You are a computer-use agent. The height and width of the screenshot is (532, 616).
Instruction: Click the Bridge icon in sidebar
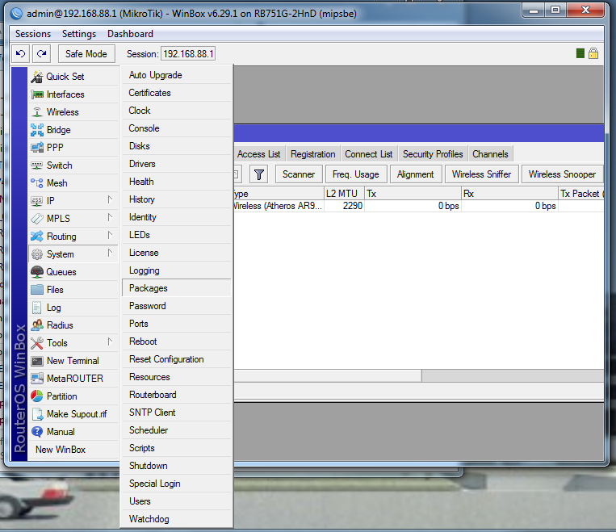(37, 130)
